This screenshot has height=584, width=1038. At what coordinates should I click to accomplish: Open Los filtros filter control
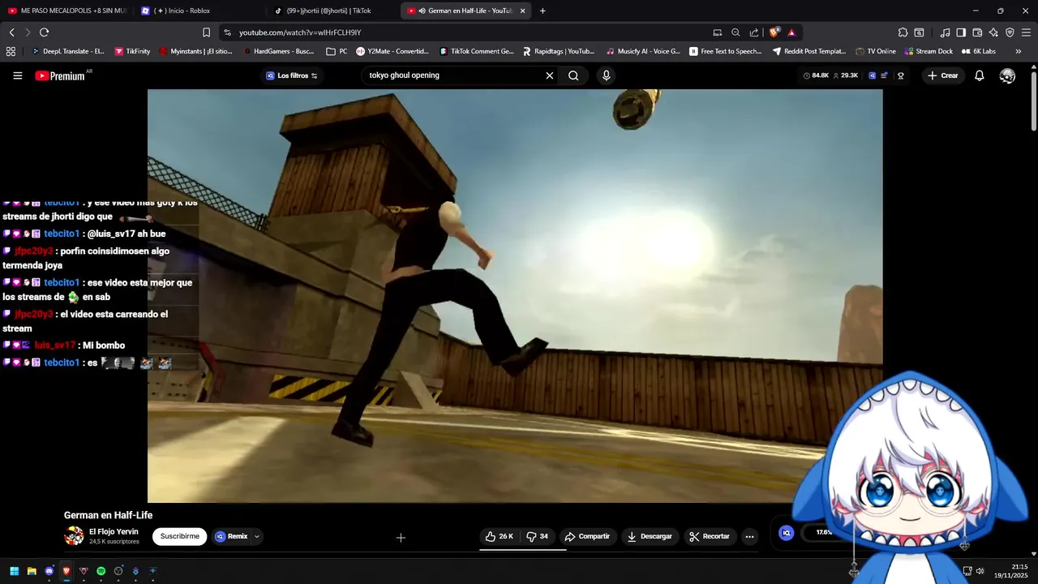click(x=292, y=75)
